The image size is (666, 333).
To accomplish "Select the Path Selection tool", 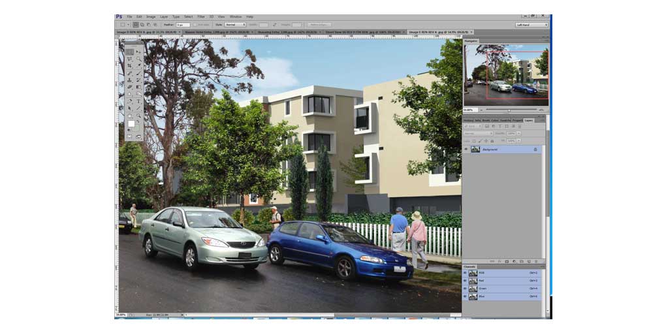I will pyautogui.click(x=129, y=108).
